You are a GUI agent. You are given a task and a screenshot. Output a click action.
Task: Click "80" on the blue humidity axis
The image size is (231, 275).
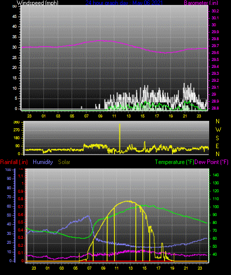click(x=9, y=188)
